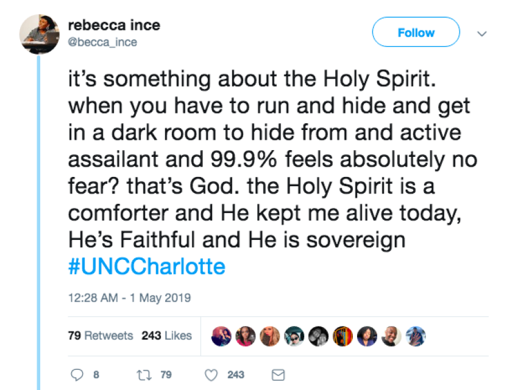
Task: Click the black-and-white liker avatar
Action: 318,335
